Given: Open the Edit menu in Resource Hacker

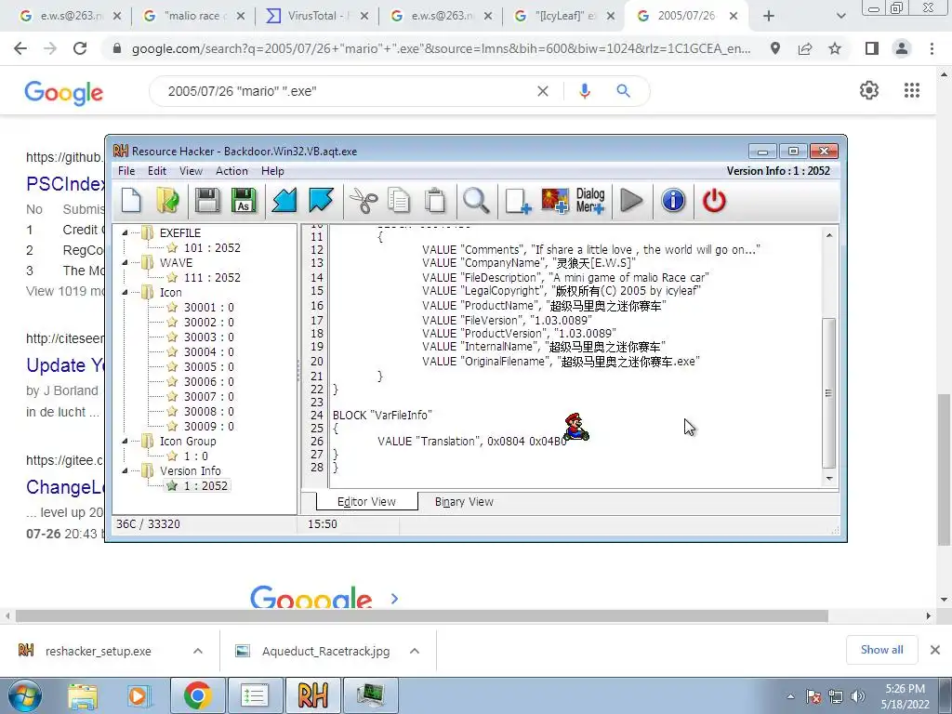Looking at the screenshot, I should tap(156, 171).
